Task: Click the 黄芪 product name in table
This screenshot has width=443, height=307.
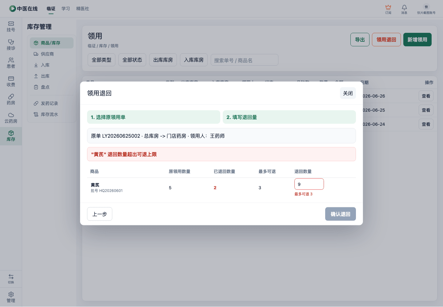Action: point(95,185)
